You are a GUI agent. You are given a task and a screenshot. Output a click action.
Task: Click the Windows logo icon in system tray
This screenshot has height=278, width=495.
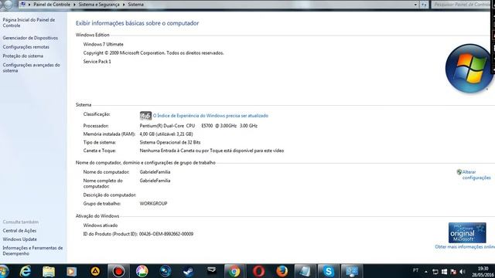click(444, 272)
